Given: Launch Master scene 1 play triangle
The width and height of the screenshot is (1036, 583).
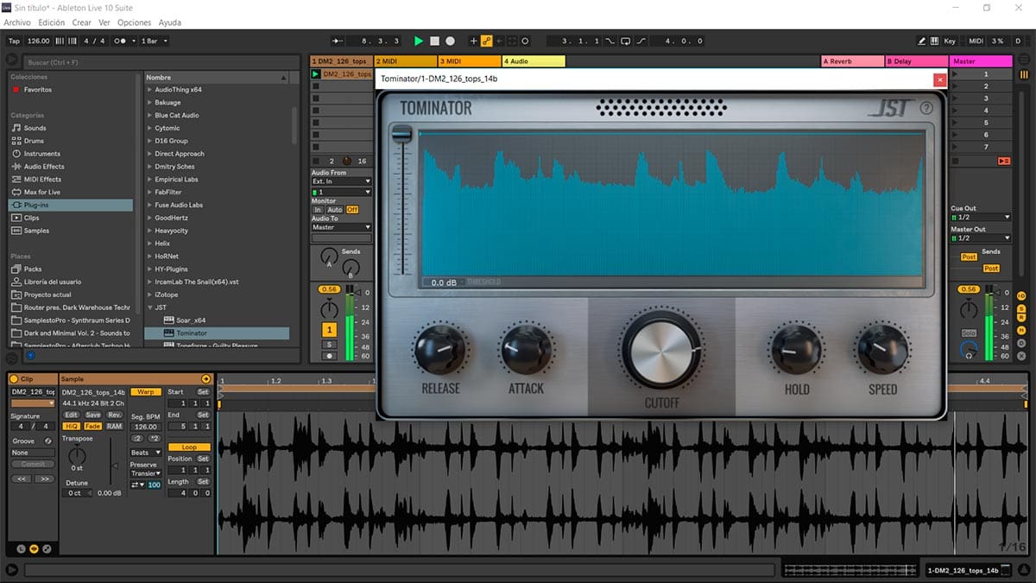Looking at the screenshot, I should point(955,74).
